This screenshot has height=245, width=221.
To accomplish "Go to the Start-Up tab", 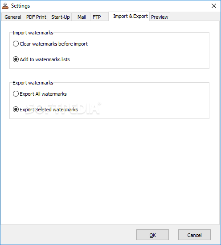I will click(x=60, y=17).
